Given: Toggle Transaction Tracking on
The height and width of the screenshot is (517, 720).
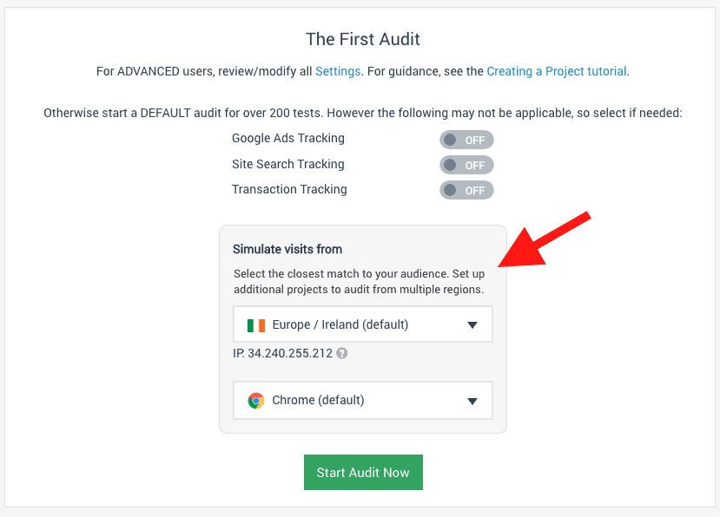Looking at the screenshot, I should (466, 190).
